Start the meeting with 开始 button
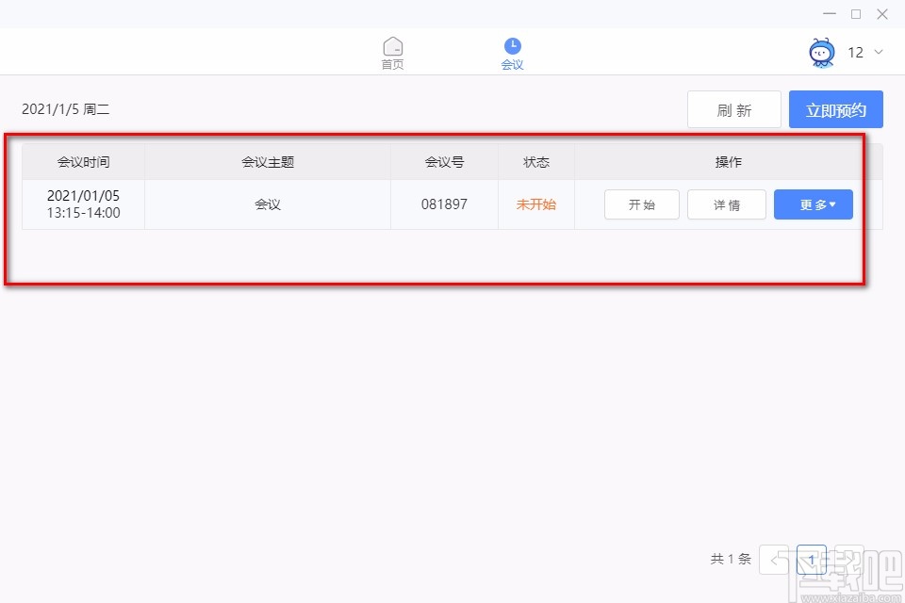Image resolution: width=905 pixels, height=603 pixels. 641,204
